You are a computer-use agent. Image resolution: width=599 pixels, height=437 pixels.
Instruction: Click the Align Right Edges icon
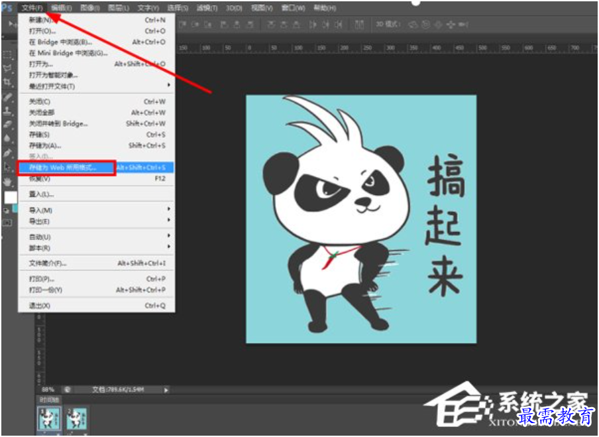click(x=249, y=25)
